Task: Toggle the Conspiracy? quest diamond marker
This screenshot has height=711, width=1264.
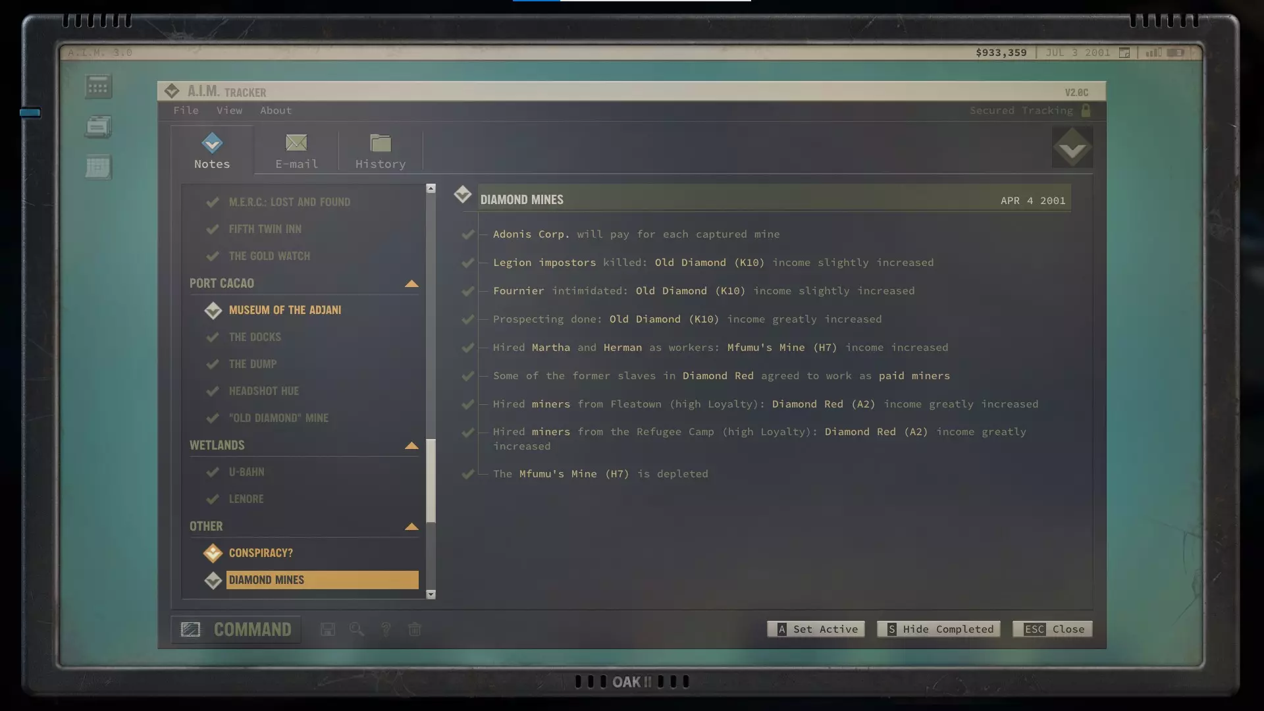Action: (x=213, y=553)
